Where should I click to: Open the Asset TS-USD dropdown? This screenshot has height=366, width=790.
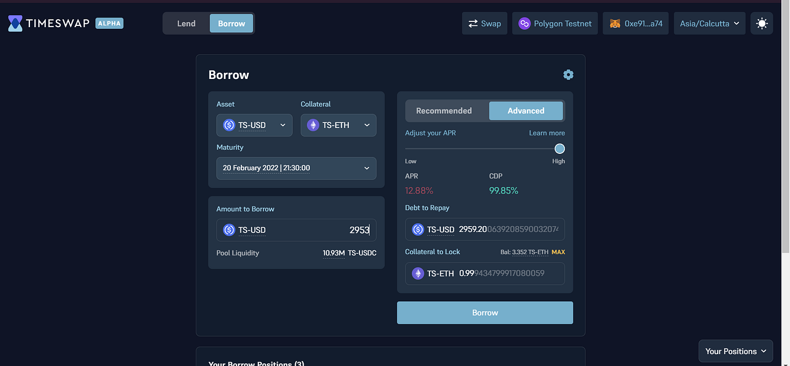pos(254,125)
